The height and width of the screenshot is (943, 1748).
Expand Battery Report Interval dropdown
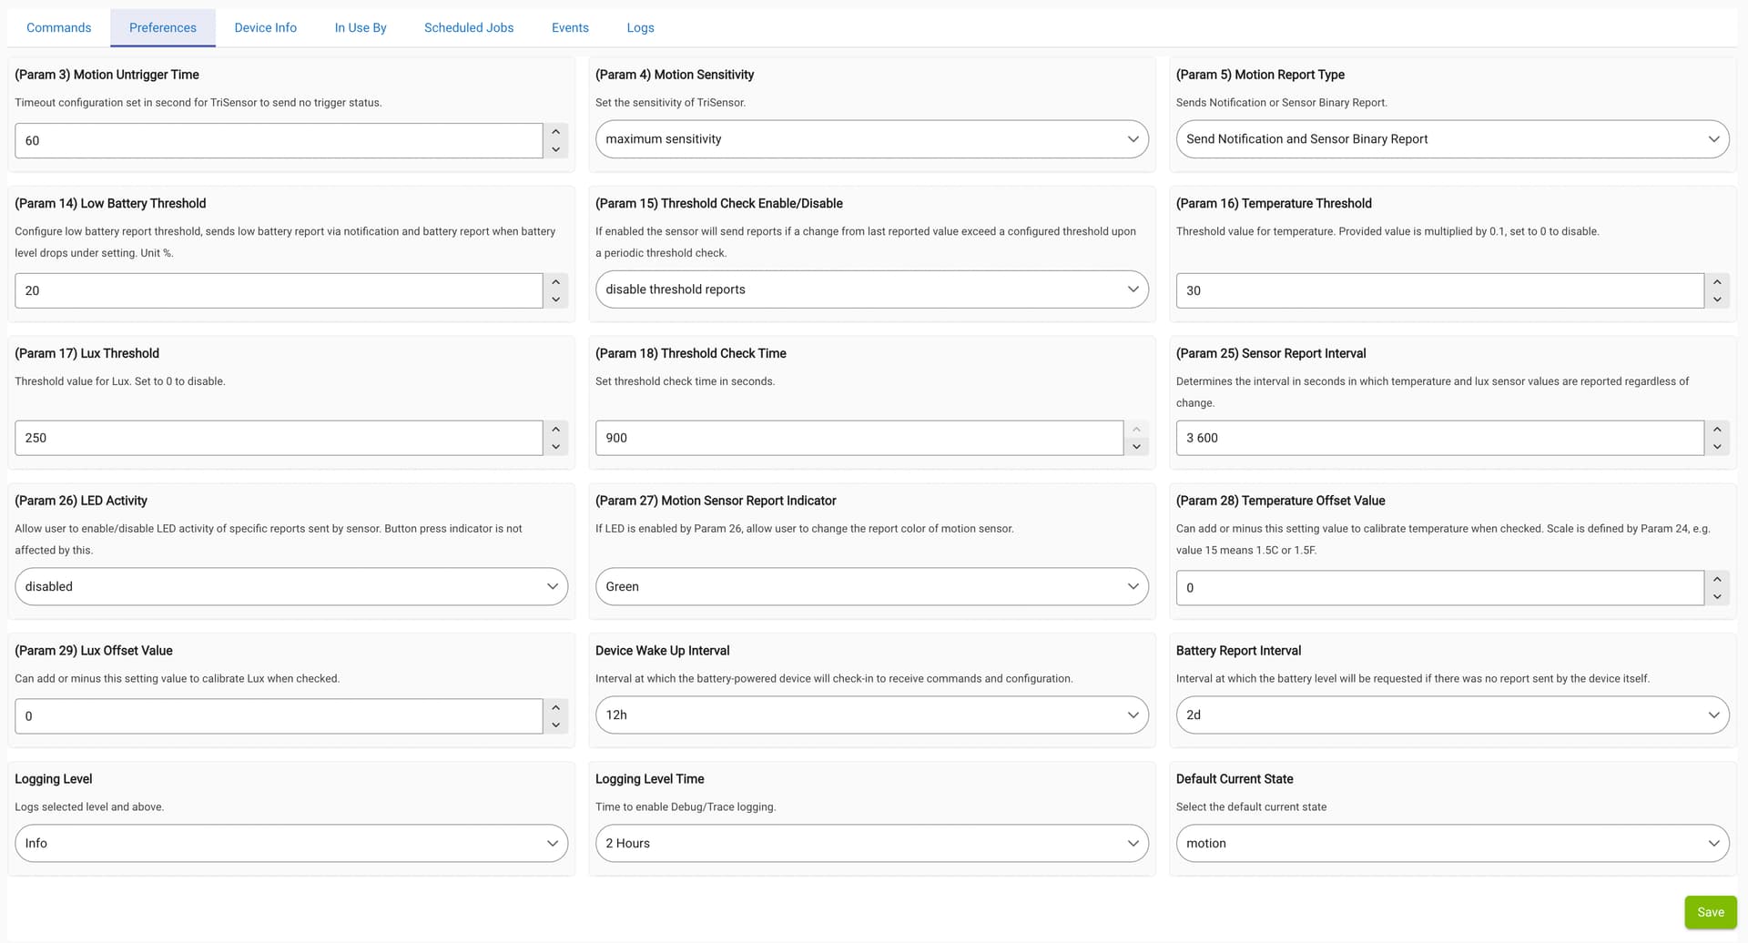(1452, 715)
